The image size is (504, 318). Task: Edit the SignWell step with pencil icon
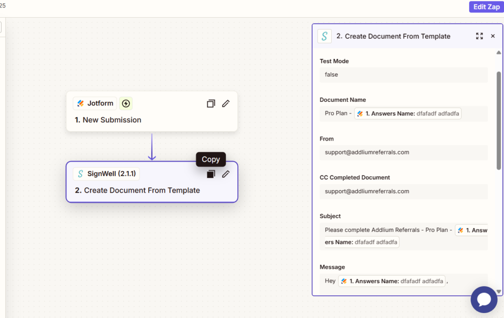[226, 174]
